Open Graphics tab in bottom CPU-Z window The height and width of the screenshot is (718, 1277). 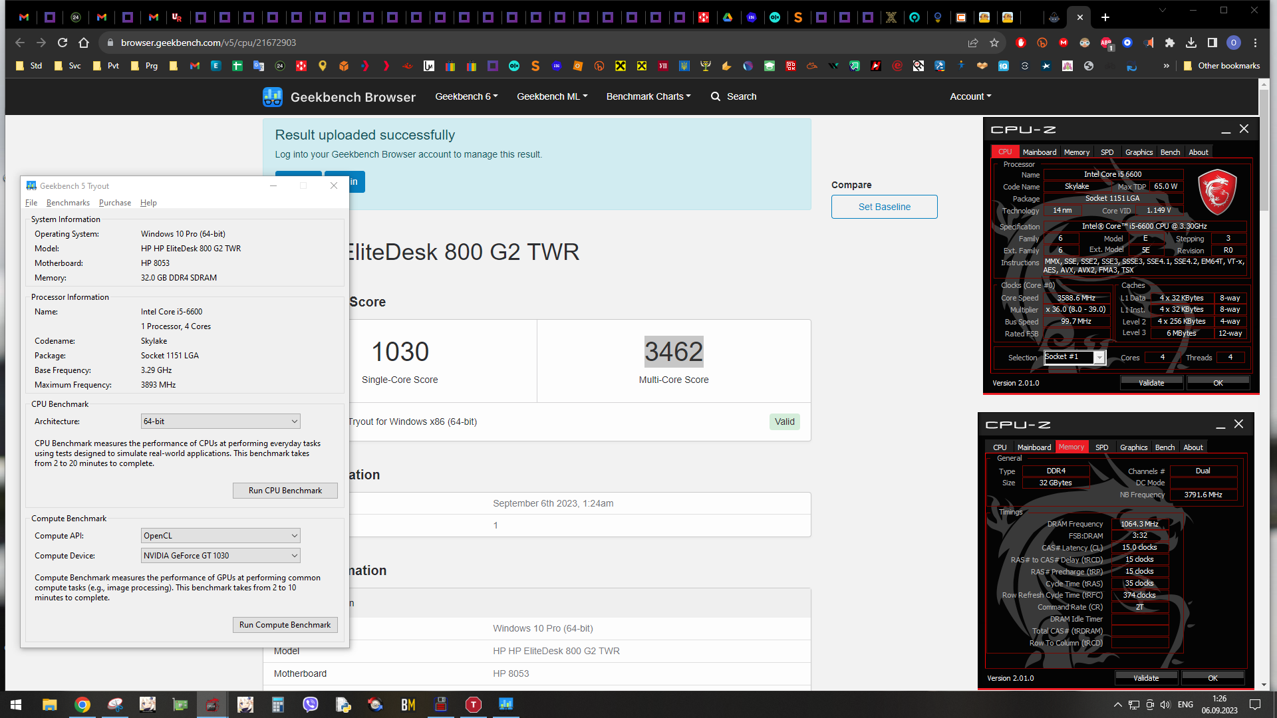click(x=1133, y=447)
